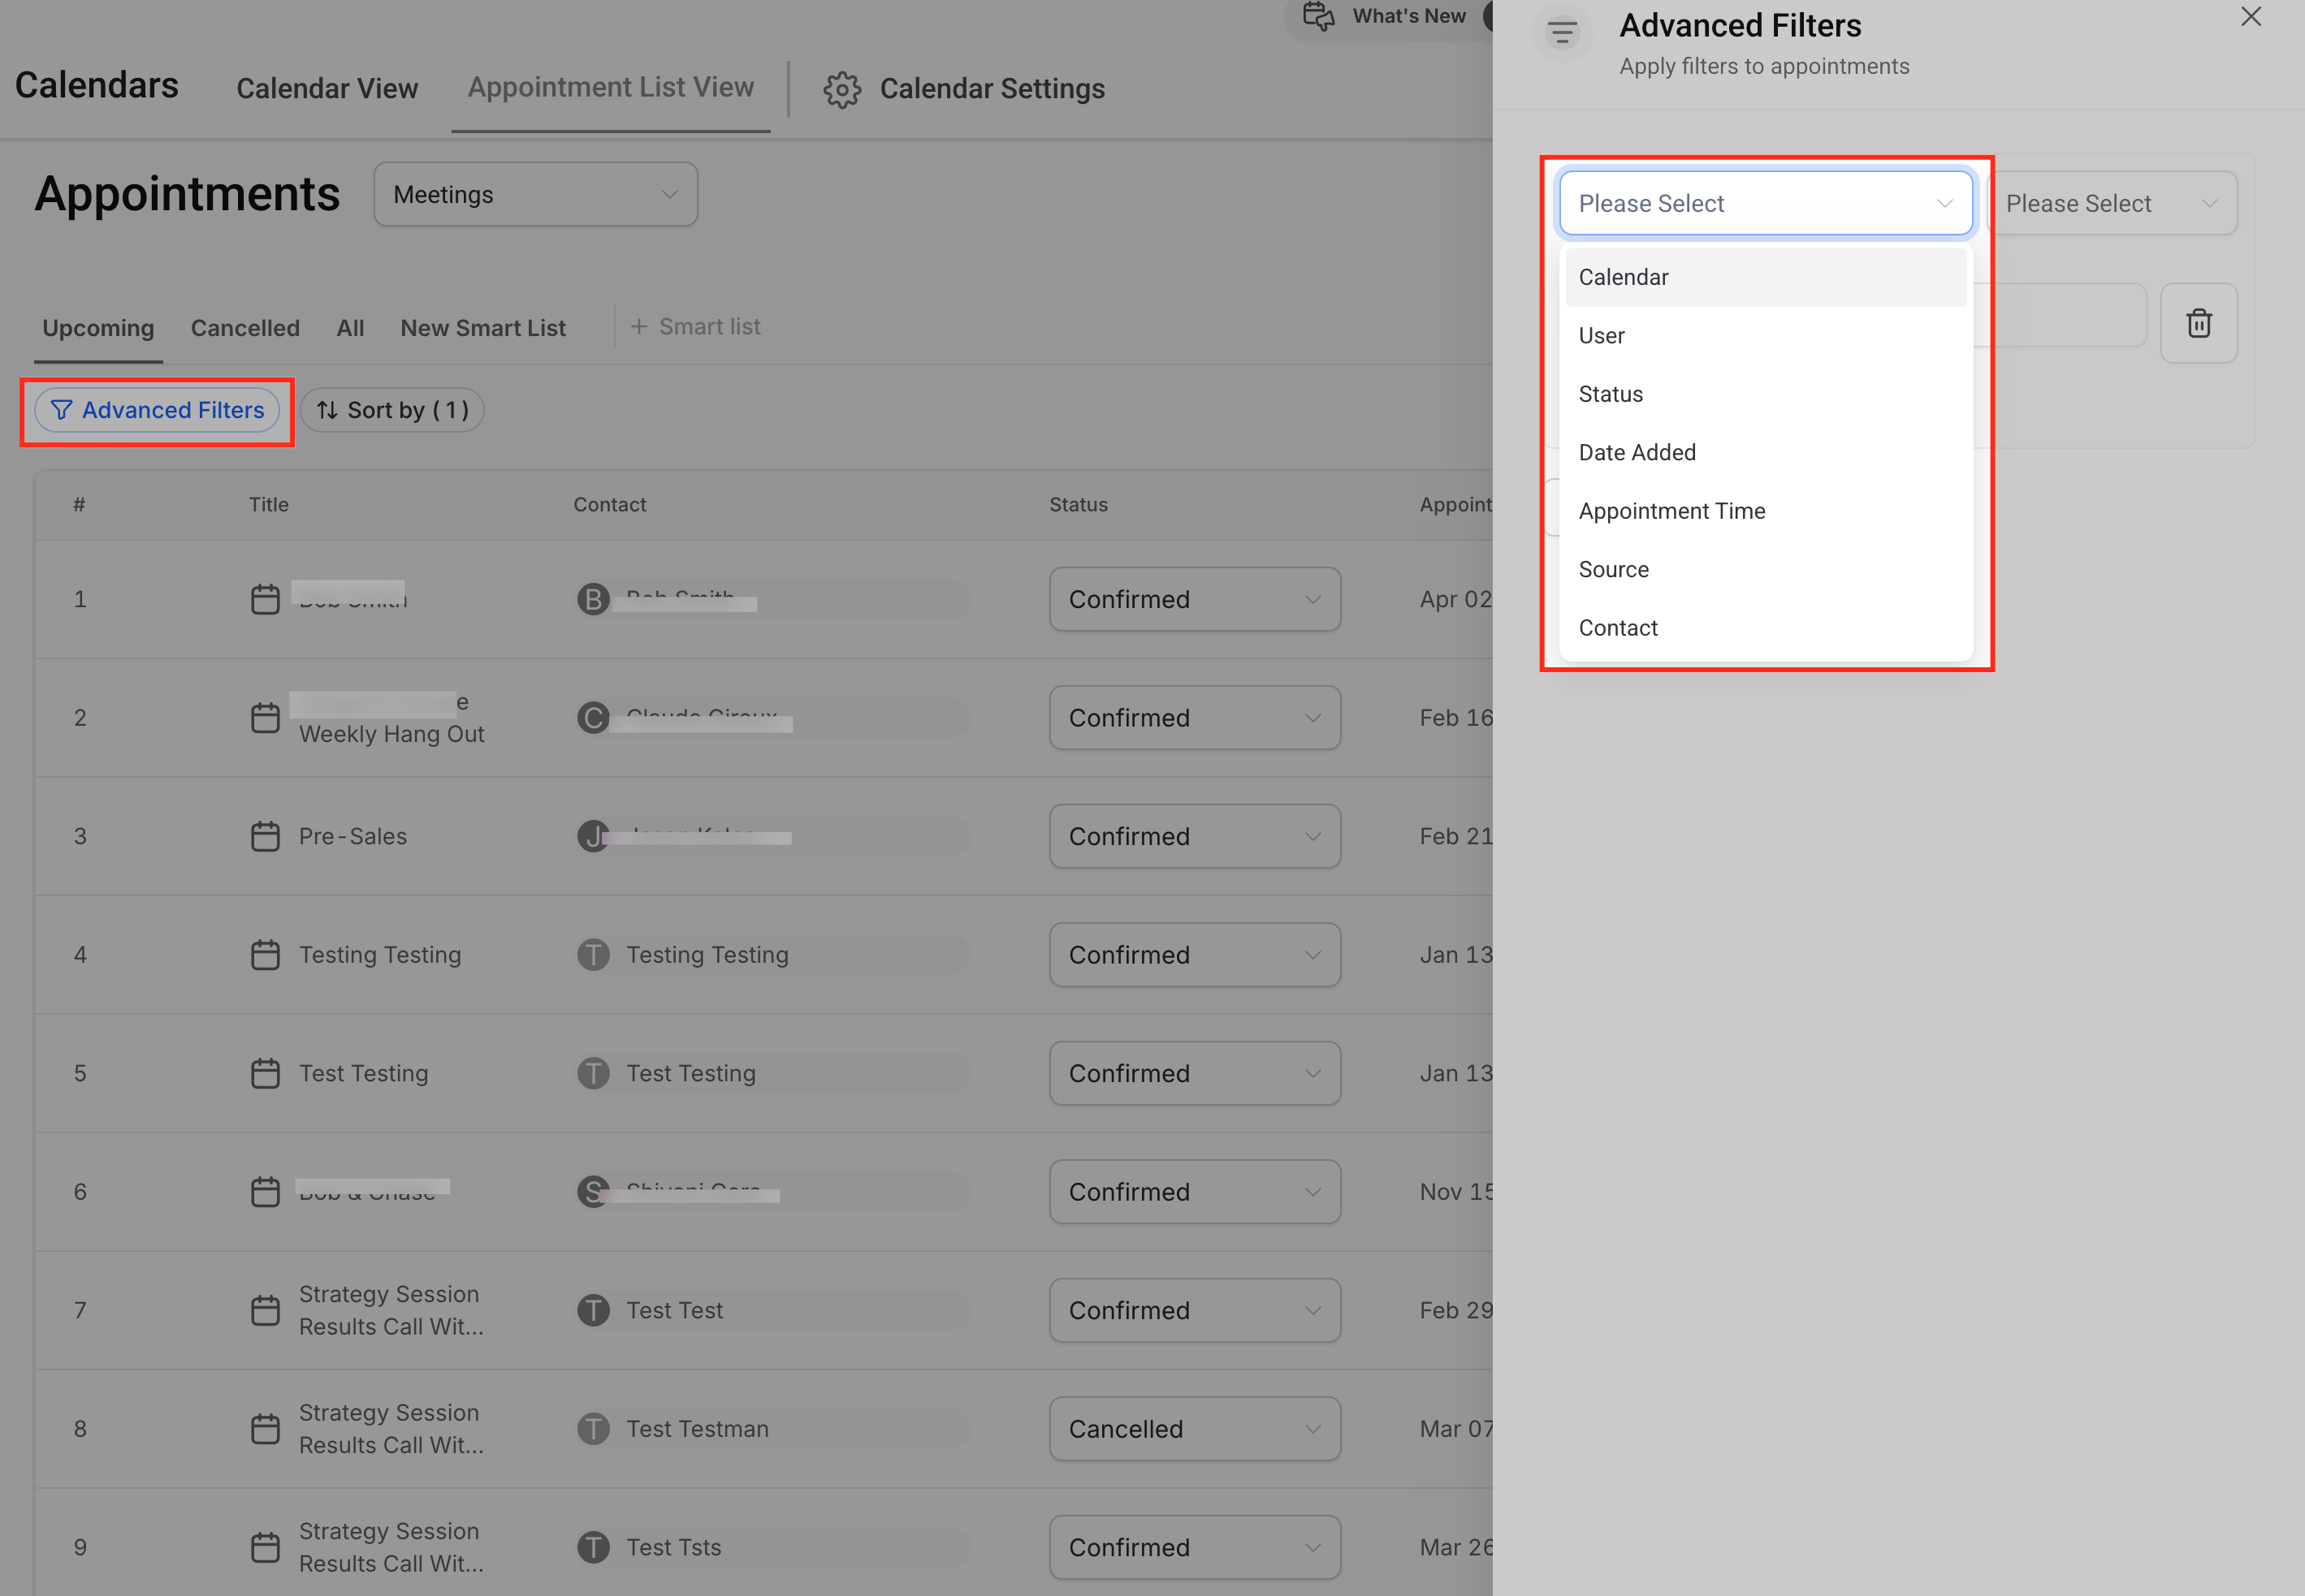The width and height of the screenshot is (2305, 1596).
Task: Pick the Contact filter option
Action: tap(1617, 628)
